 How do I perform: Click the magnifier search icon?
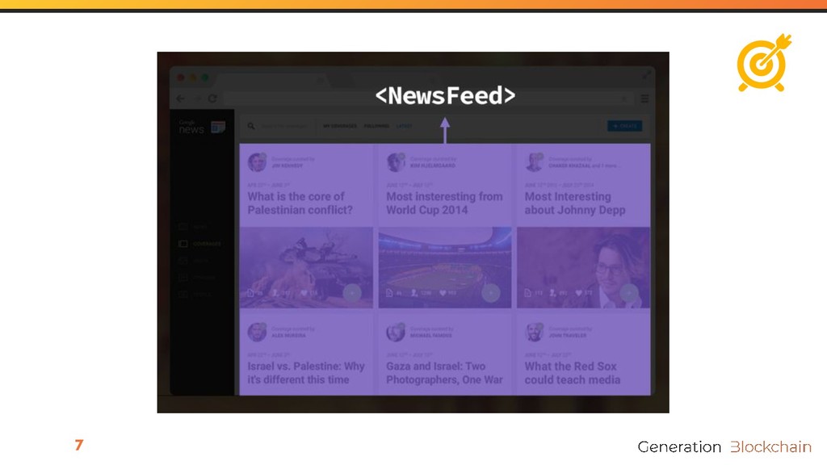click(x=251, y=126)
